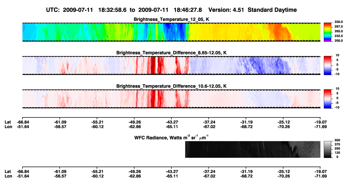Click the Brightness_Temperature_12_05, K panel title

click(x=171, y=19)
